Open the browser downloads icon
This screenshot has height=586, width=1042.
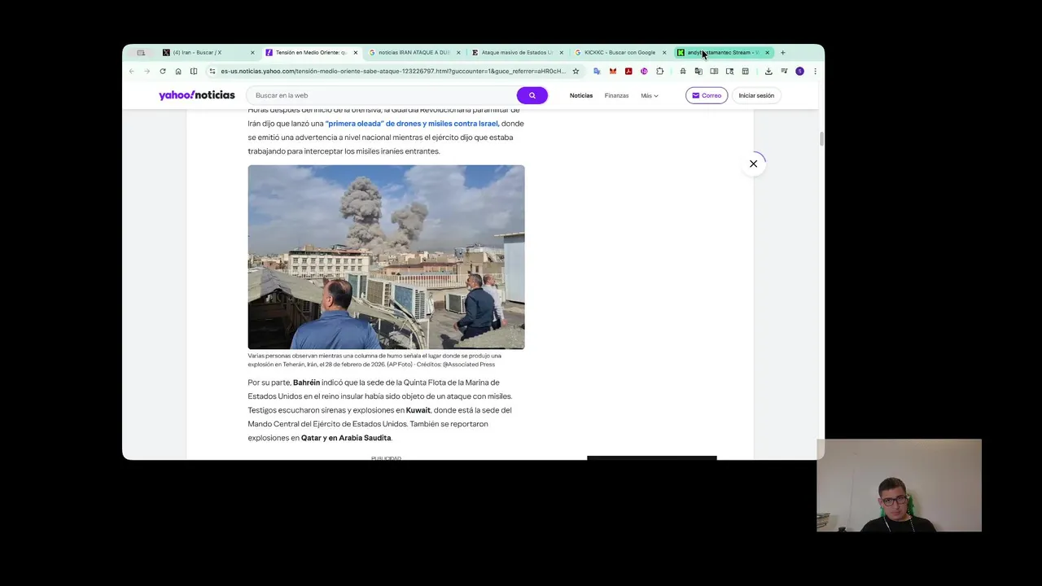(x=768, y=71)
